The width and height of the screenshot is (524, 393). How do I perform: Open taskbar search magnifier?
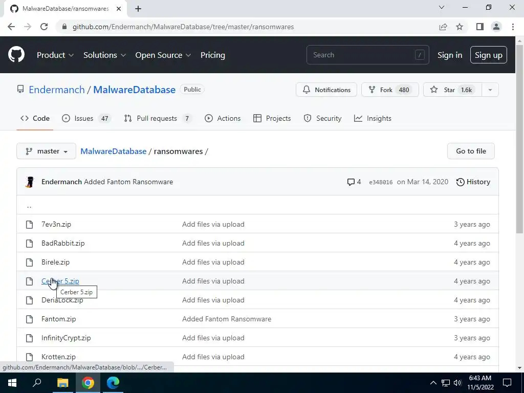click(37, 383)
